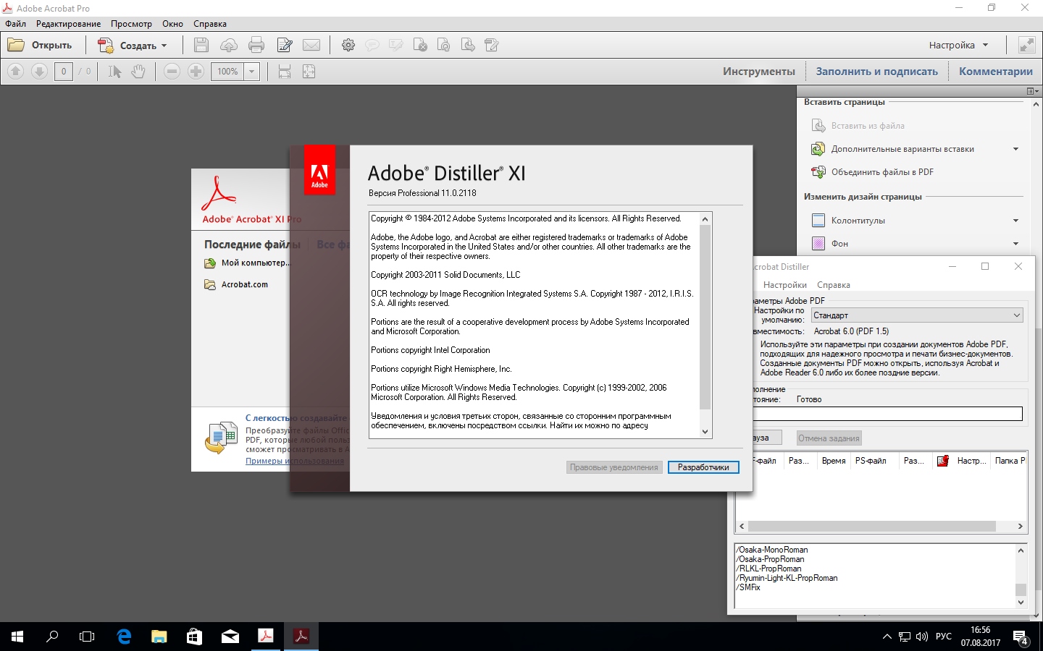
Task: Open Windows Start menu
Action: click(17, 637)
